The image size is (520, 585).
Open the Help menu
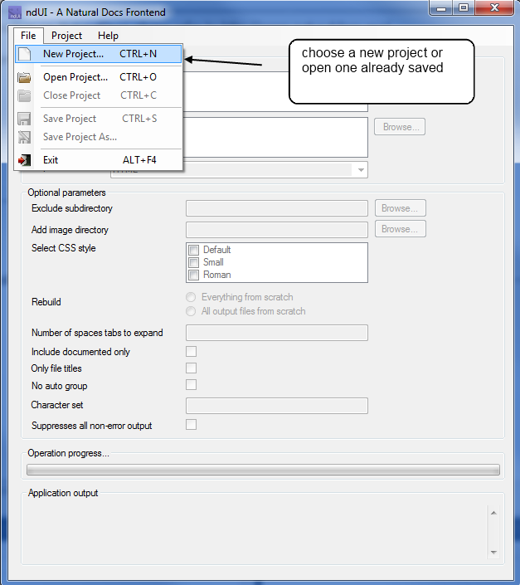[108, 36]
